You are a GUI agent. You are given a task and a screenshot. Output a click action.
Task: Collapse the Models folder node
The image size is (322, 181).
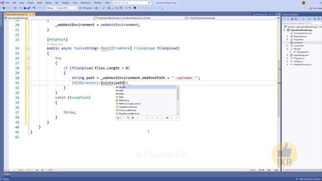point(287,49)
